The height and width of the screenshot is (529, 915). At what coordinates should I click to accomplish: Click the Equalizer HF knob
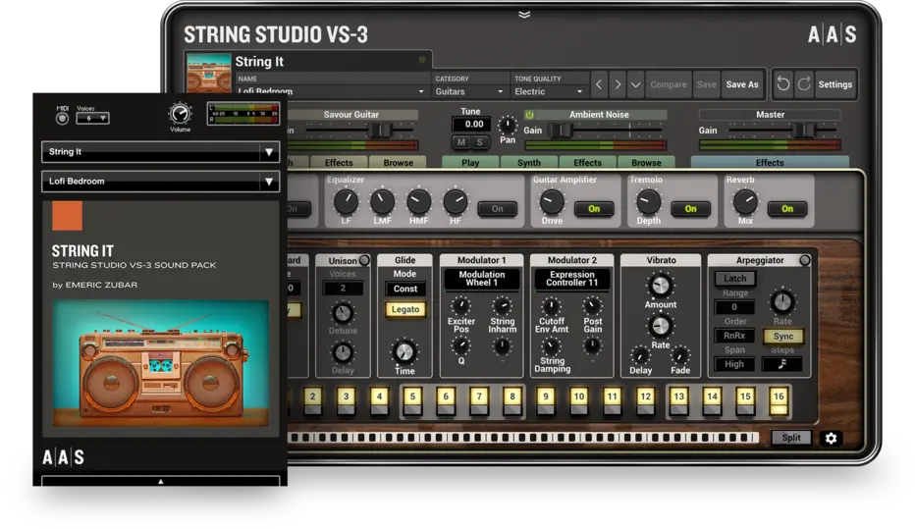pos(456,202)
